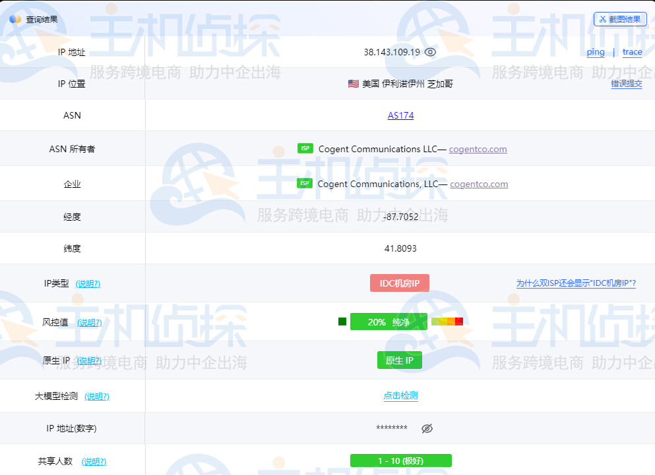Click the trace link
The height and width of the screenshot is (475, 655).
pos(632,52)
